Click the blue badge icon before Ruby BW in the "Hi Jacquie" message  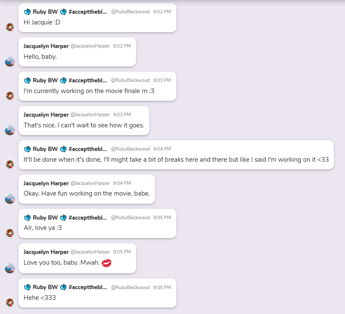[27, 12]
